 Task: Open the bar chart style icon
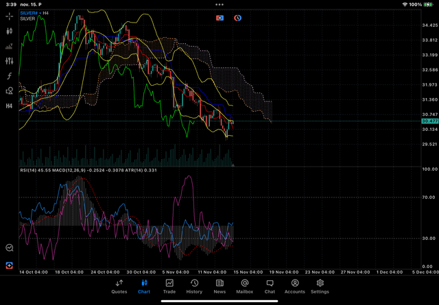(x=9, y=46)
